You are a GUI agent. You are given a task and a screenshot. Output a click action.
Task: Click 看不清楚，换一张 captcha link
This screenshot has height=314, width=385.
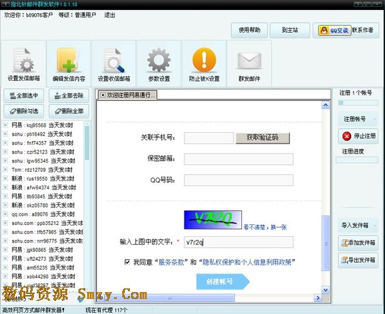pos(265,228)
